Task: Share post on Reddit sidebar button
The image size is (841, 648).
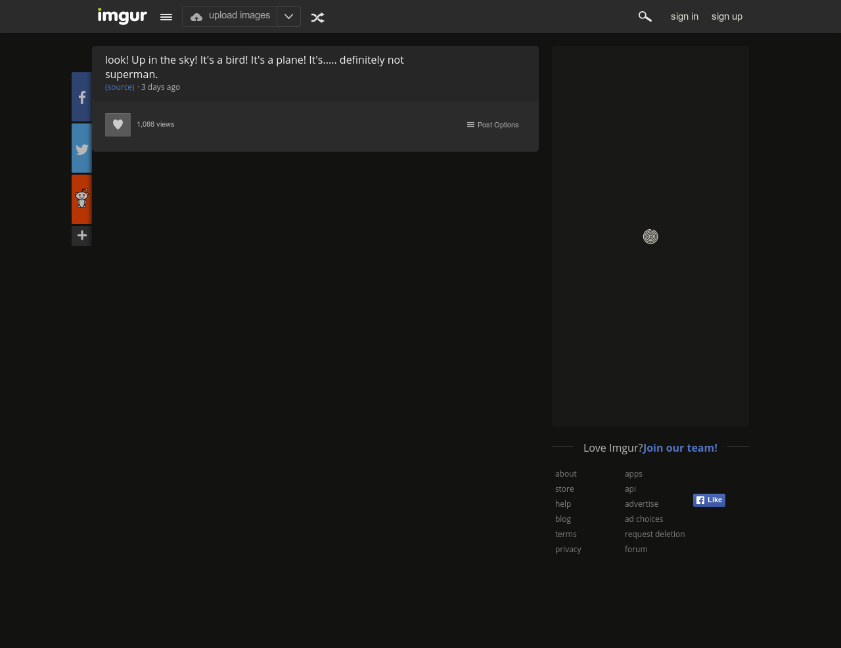Action: point(81,200)
